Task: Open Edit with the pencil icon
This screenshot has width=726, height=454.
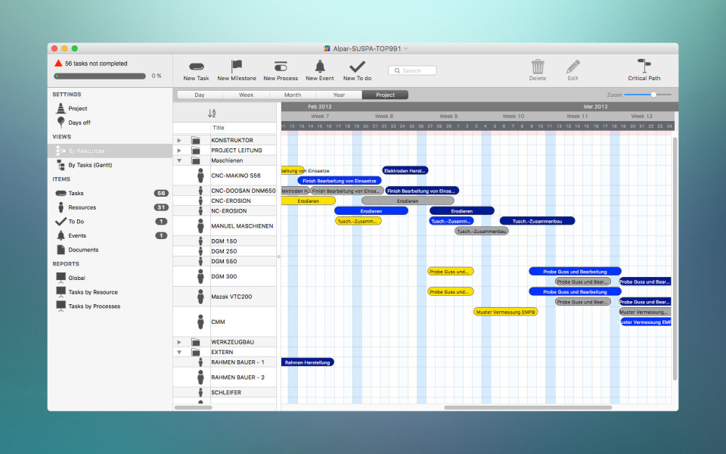Action: [572, 70]
